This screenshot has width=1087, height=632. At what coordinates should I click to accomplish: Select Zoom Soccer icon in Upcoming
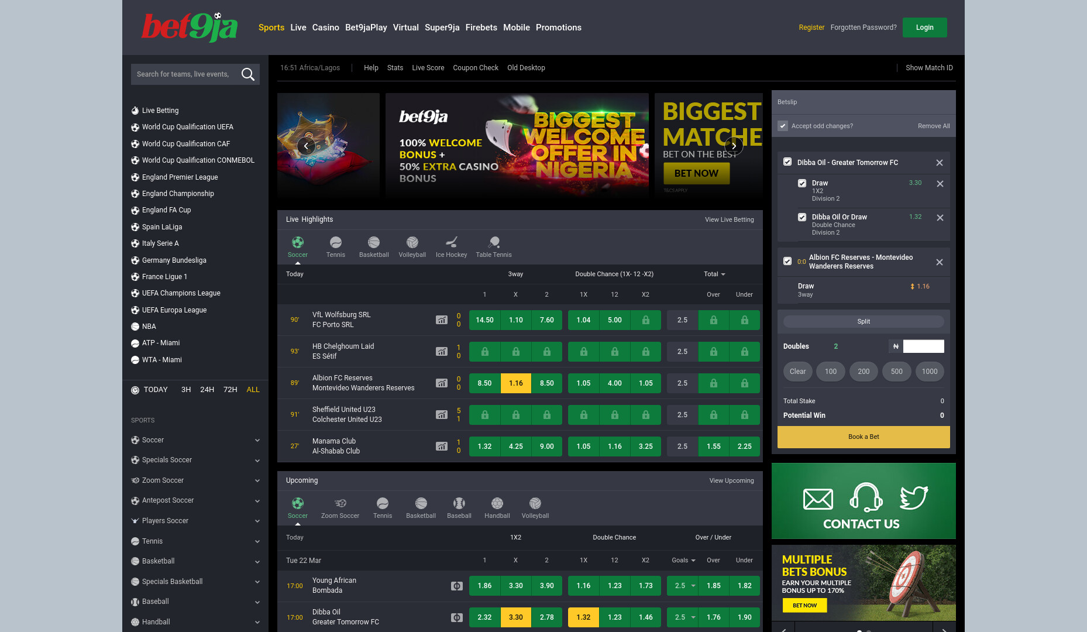point(340,503)
